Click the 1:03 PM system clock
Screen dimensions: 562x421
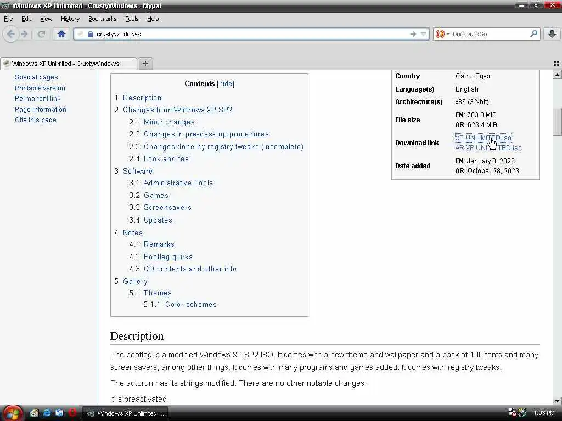tap(544, 413)
